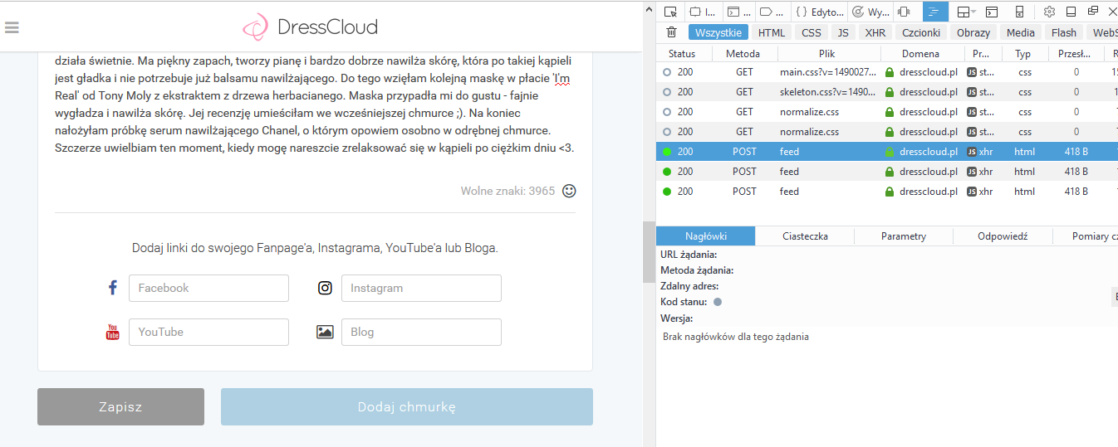Toggle the Czcionki request filter
Screen dimensions: 1118x447
point(921,32)
